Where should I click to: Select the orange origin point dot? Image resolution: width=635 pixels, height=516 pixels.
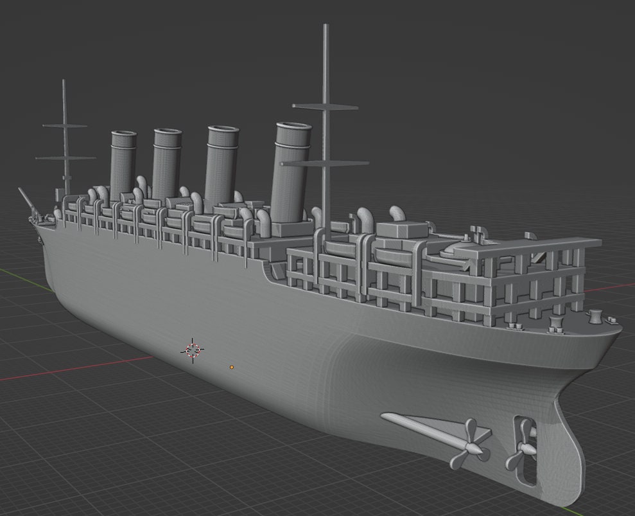[231, 366]
